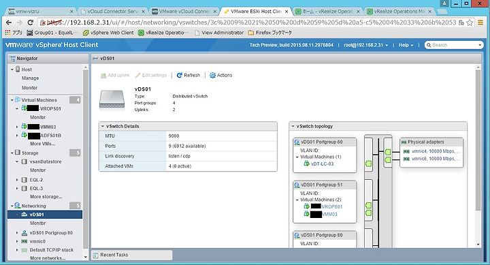The width and height of the screenshot is (490, 265).
Task: Collapse the Virtual Machines tree node
Action: (x=12, y=100)
